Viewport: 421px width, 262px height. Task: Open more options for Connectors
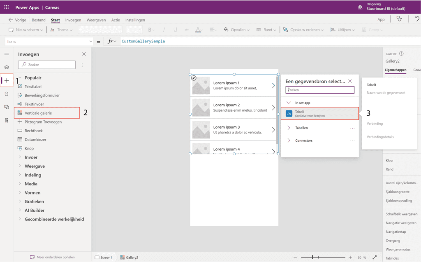tap(352, 141)
